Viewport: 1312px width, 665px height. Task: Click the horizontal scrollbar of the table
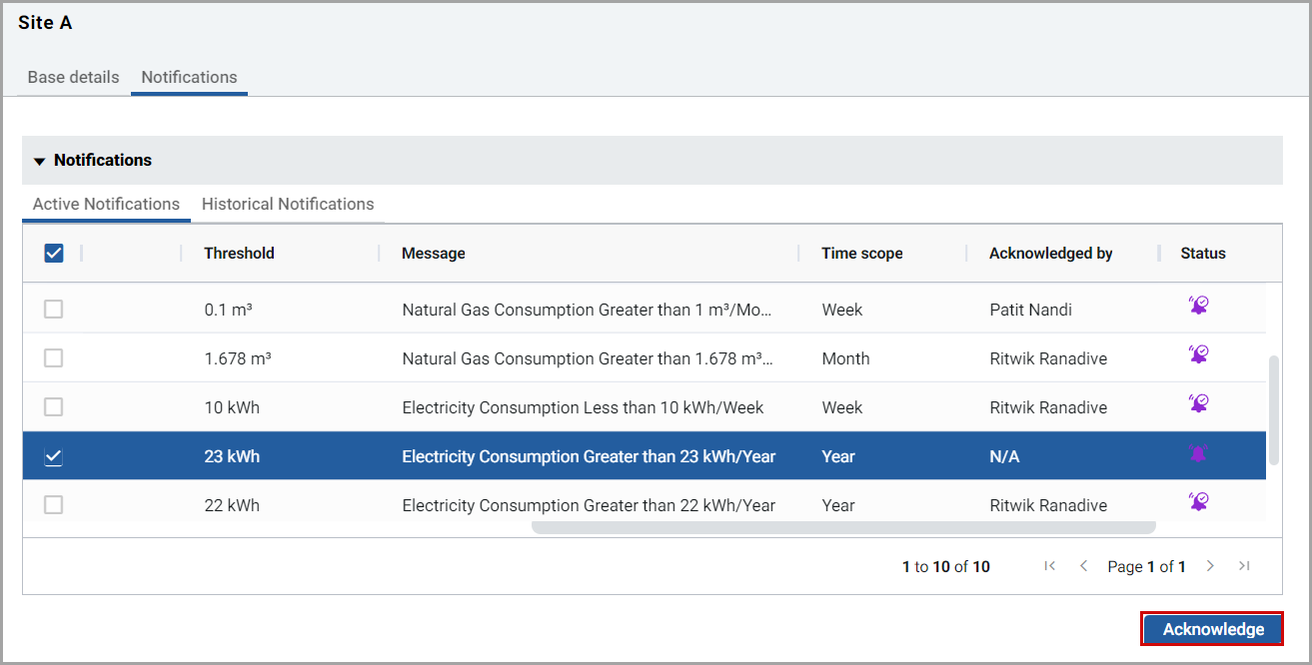point(842,527)
